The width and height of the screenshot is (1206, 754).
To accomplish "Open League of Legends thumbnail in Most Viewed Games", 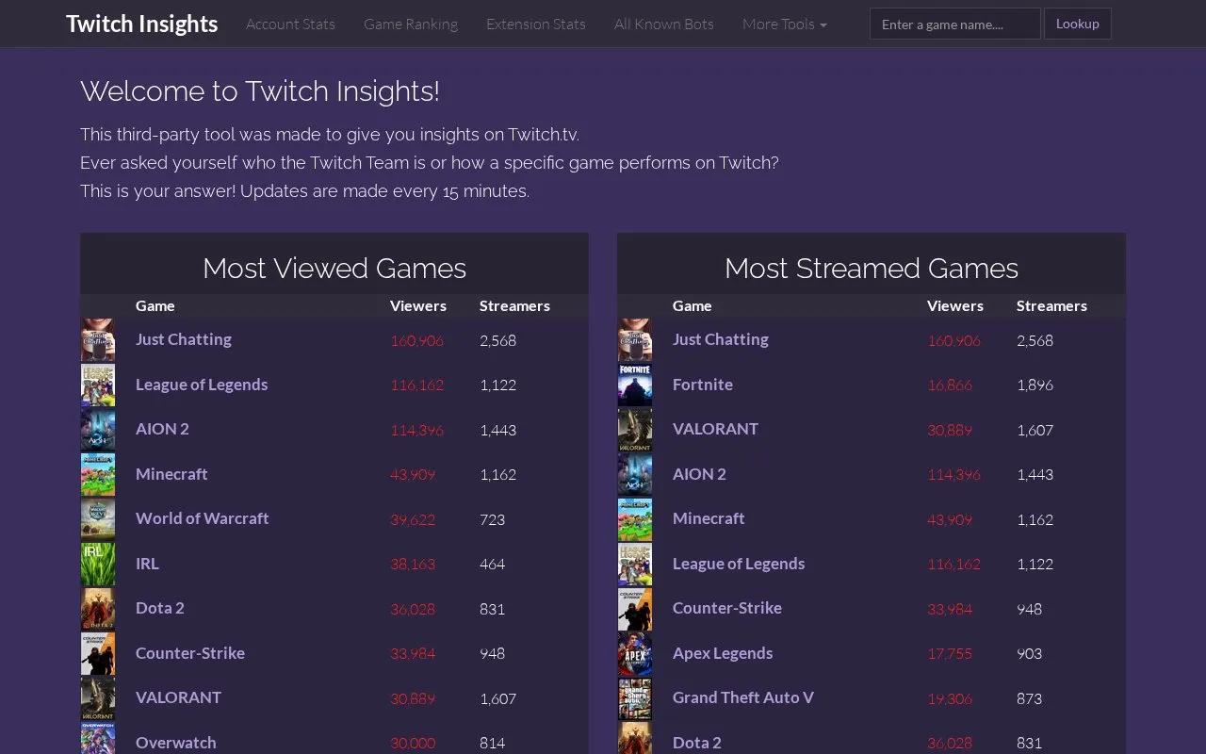I will tap(98, 385).
